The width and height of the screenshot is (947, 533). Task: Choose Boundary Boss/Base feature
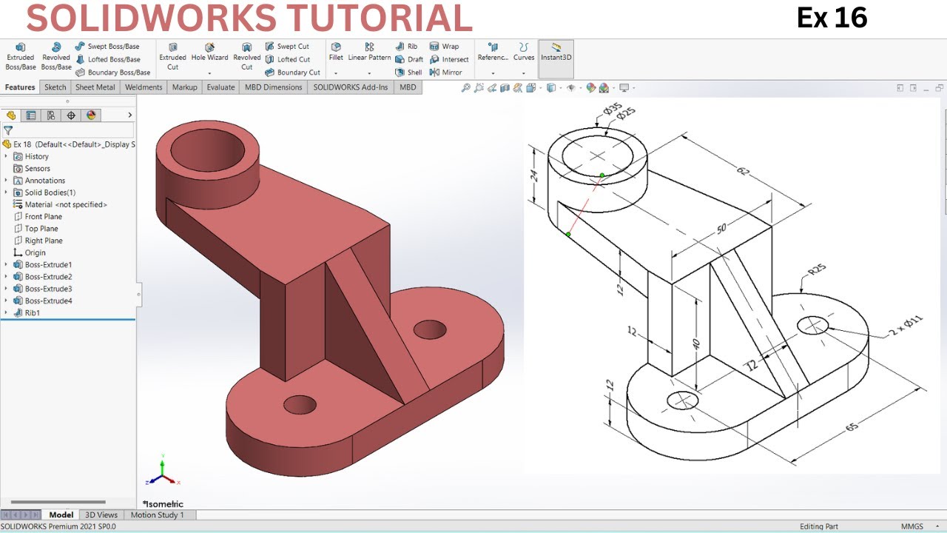tap(112, 73)
